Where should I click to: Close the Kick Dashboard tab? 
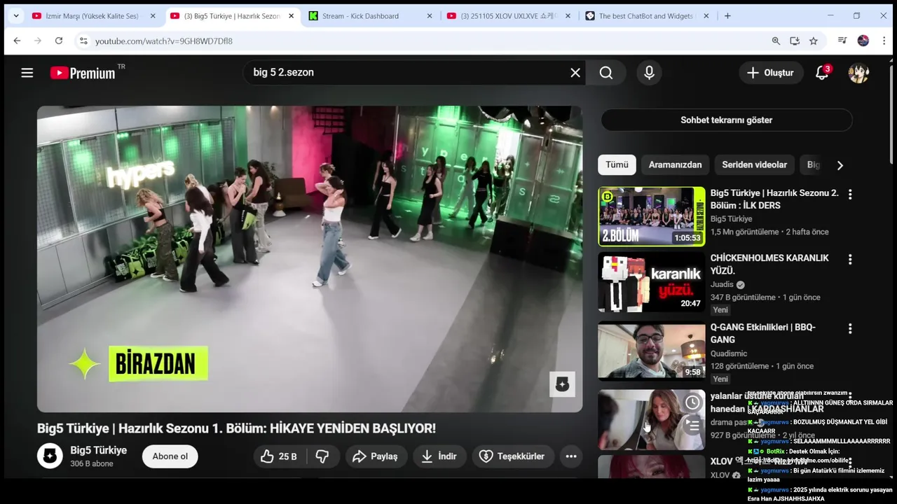(x=430, y=16)
